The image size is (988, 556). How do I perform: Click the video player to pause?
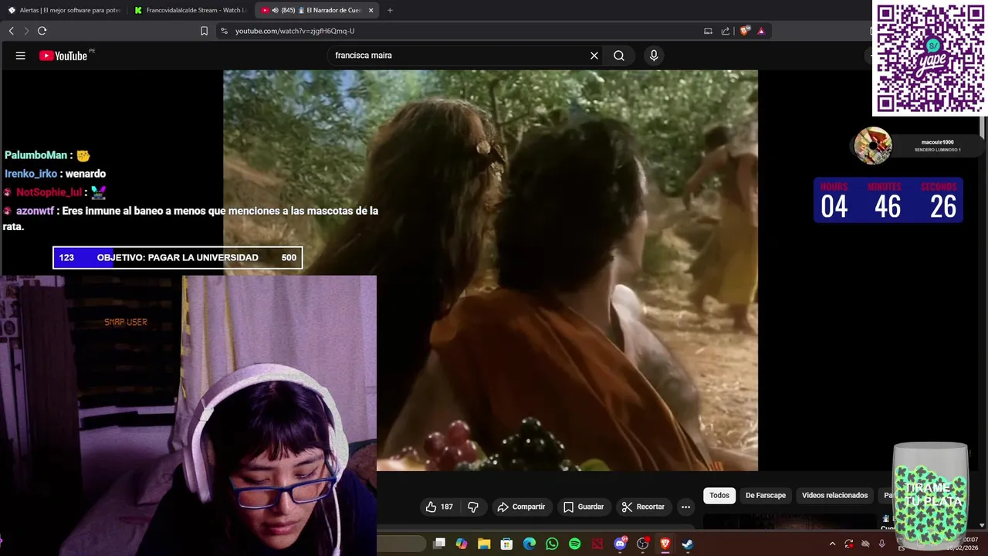(490, 270)
